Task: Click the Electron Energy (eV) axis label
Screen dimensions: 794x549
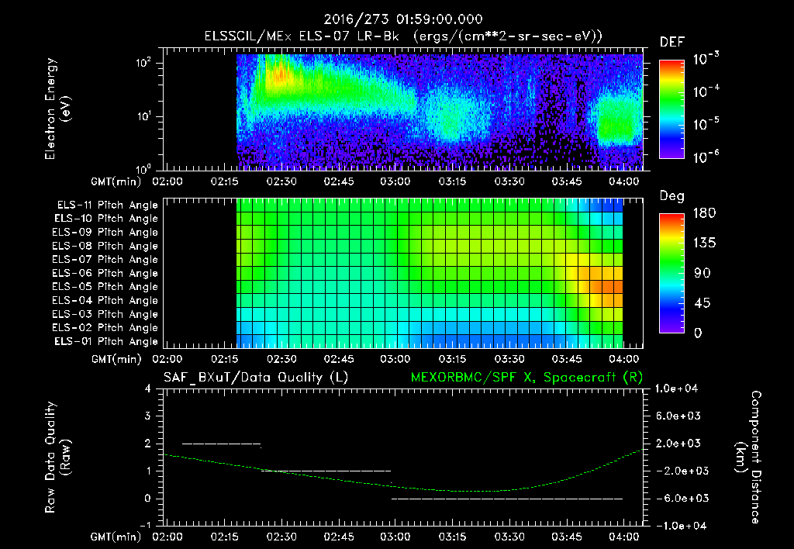Action: coord(57,109)
